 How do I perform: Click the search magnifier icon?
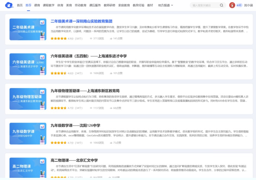tap(221, 5)
